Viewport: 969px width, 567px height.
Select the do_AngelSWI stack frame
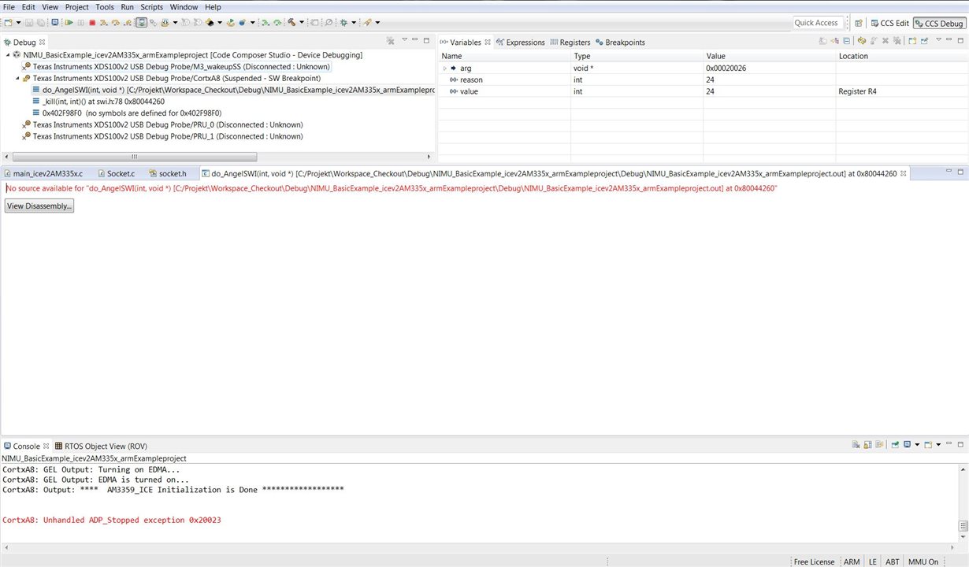coord(233,90)
